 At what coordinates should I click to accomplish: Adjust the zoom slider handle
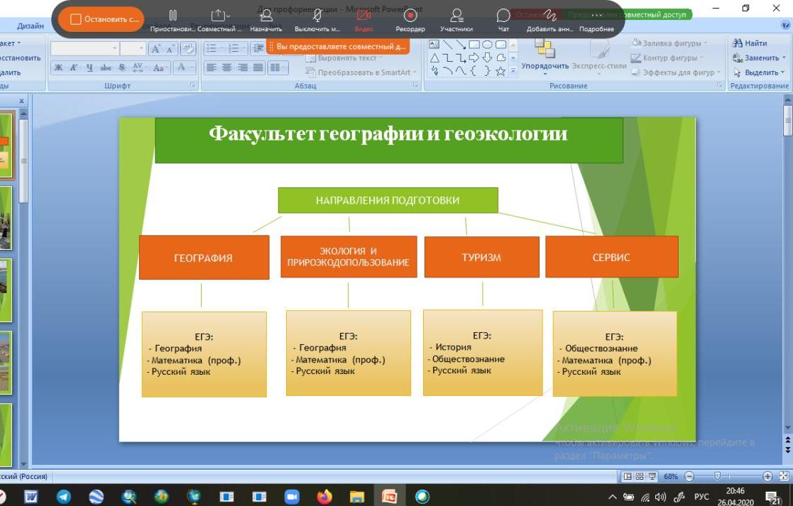(717, 476)
